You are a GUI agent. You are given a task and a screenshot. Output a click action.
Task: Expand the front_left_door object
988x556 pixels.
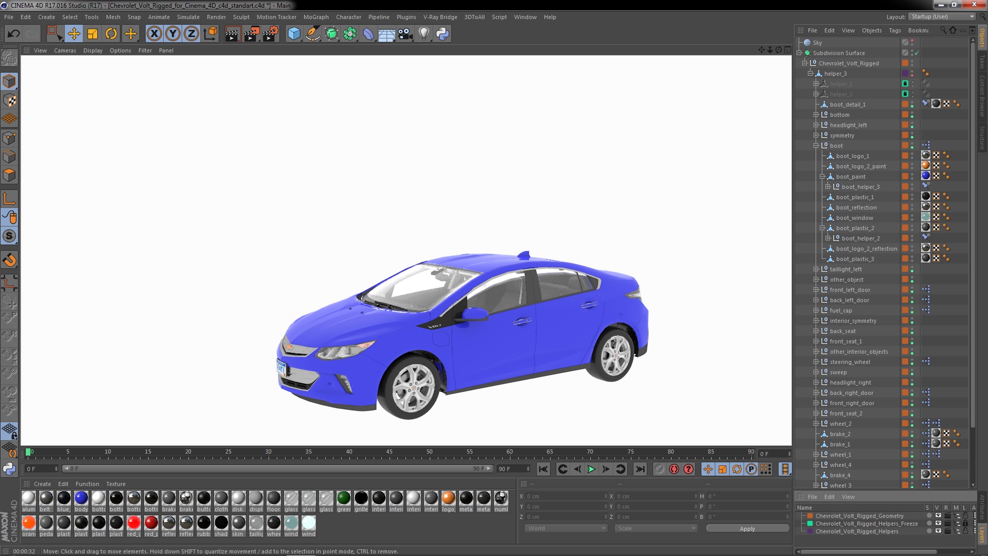[x=816, y=290]
